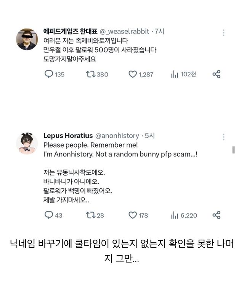View analytics of 102천 views tweet

pos(175,74)
